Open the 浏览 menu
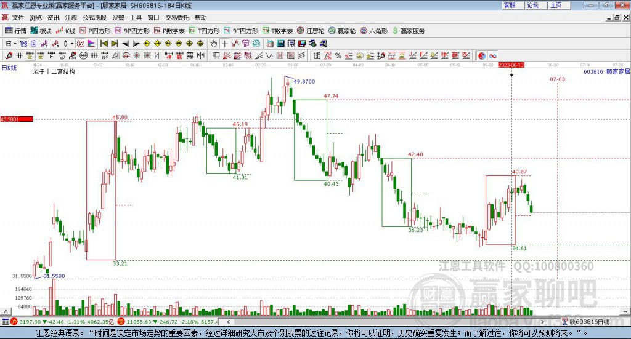The width and height of the screenshot is (631, 339). [x=36, y=18]
